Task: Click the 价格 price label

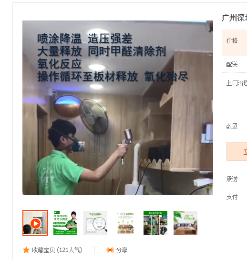Action: [x=232, y=40]
